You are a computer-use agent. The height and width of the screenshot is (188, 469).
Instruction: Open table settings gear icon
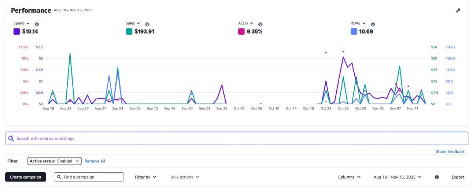pos(437,177)
